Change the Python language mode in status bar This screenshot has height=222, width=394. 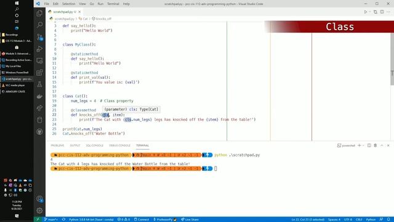point(371,220)
